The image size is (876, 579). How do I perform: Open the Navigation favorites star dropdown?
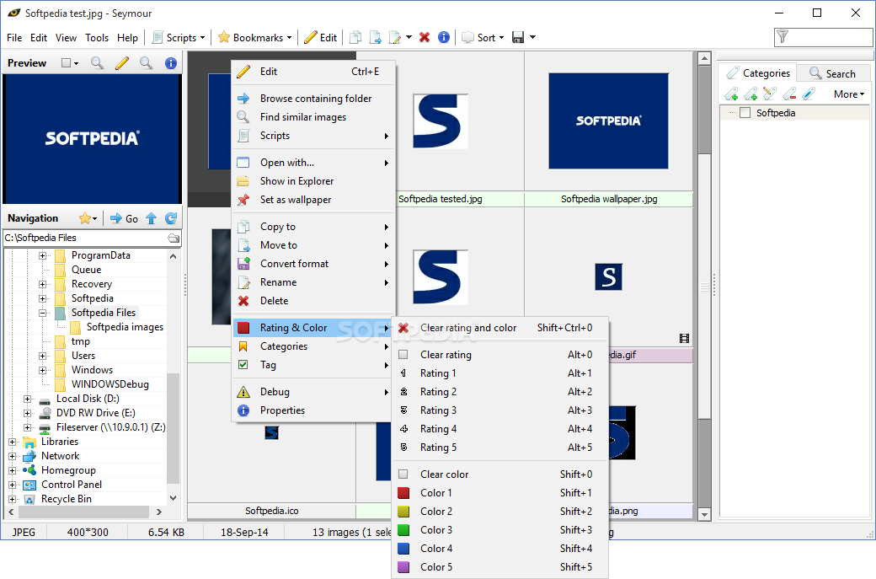88,218
